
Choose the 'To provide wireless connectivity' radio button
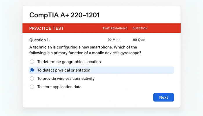pos(32,79)
